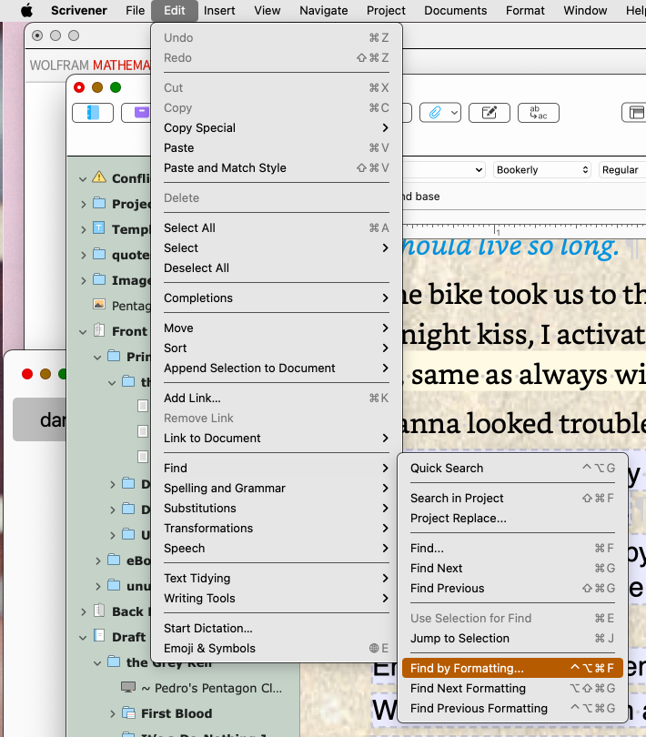Image resolution: width=646 pixels, height=737 pixels.
Task: Choose Project Replace...
Action: [x=512, y=518]
